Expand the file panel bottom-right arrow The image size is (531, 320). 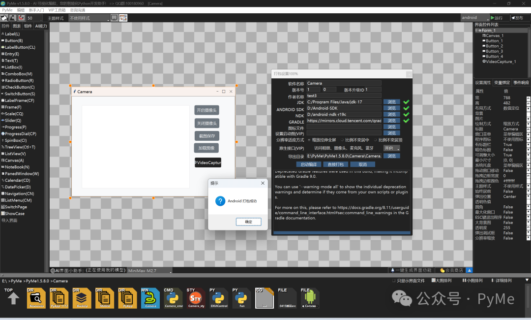click(527, 280)
